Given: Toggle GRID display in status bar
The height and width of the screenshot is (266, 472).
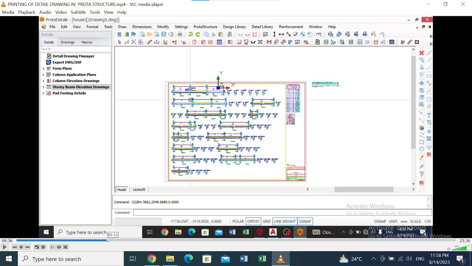Looking at the screenshot, I should click(267, 221).
